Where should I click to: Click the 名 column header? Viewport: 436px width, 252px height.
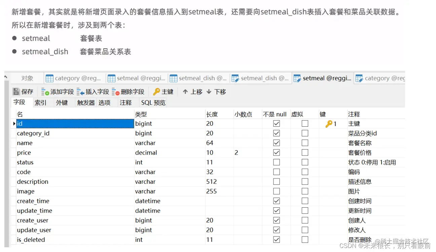(75, 114)
